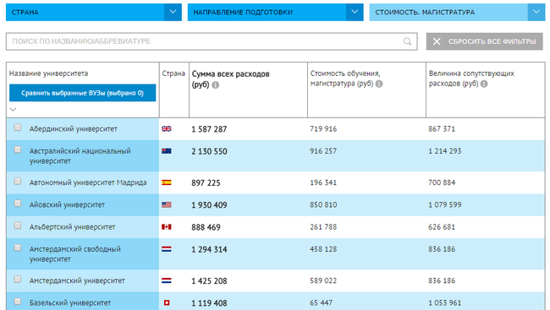Tick the Австралийский национальный университет checkbox

coord(17,150)
